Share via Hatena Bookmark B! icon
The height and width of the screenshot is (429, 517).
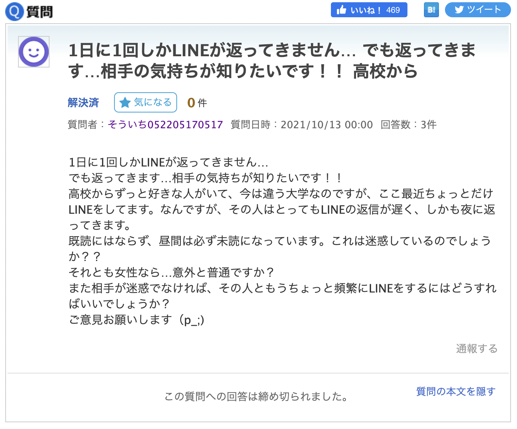[431, 10]
